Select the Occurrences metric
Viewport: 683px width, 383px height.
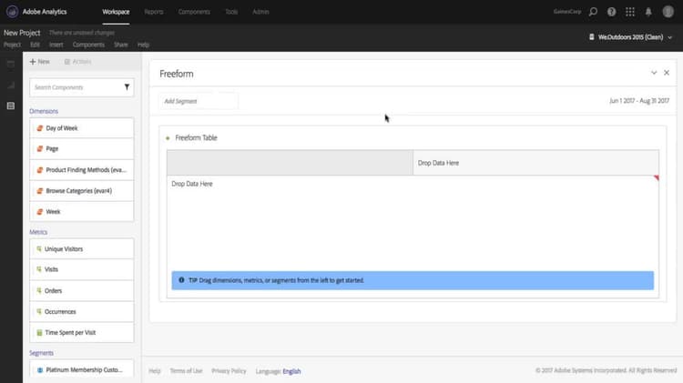(81, 312)
